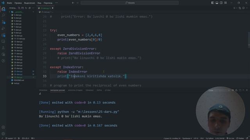250x140 pixels.
Task: Go back with the navigation arrow
Action: point(73,3)
